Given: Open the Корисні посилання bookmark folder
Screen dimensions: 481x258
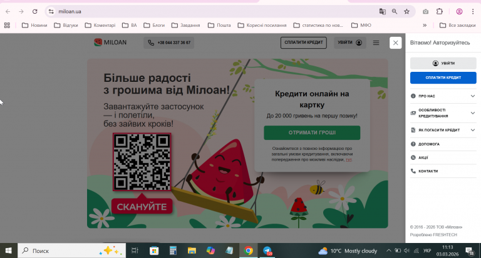Looking at the screenshot, I should coord(262,26).
